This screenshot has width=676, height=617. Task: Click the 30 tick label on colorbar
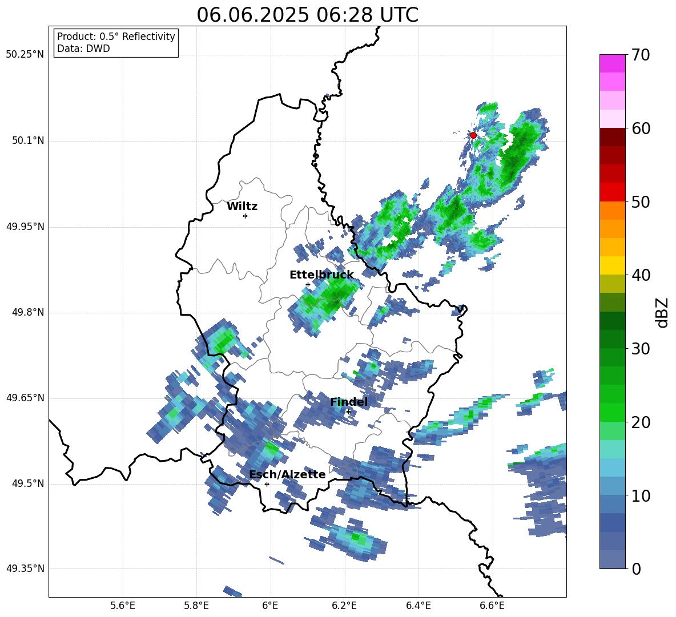coord(640,349)
